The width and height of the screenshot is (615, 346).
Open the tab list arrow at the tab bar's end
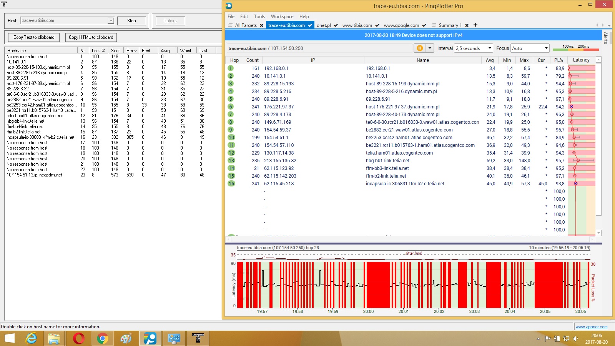tap(609, 25)
